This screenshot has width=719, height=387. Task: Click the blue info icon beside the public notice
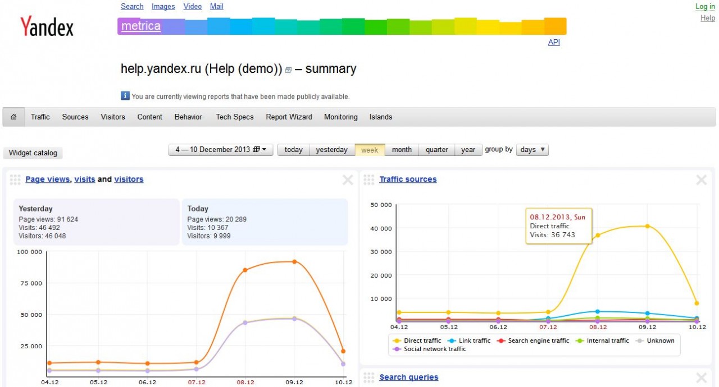(x=125, y=96)
